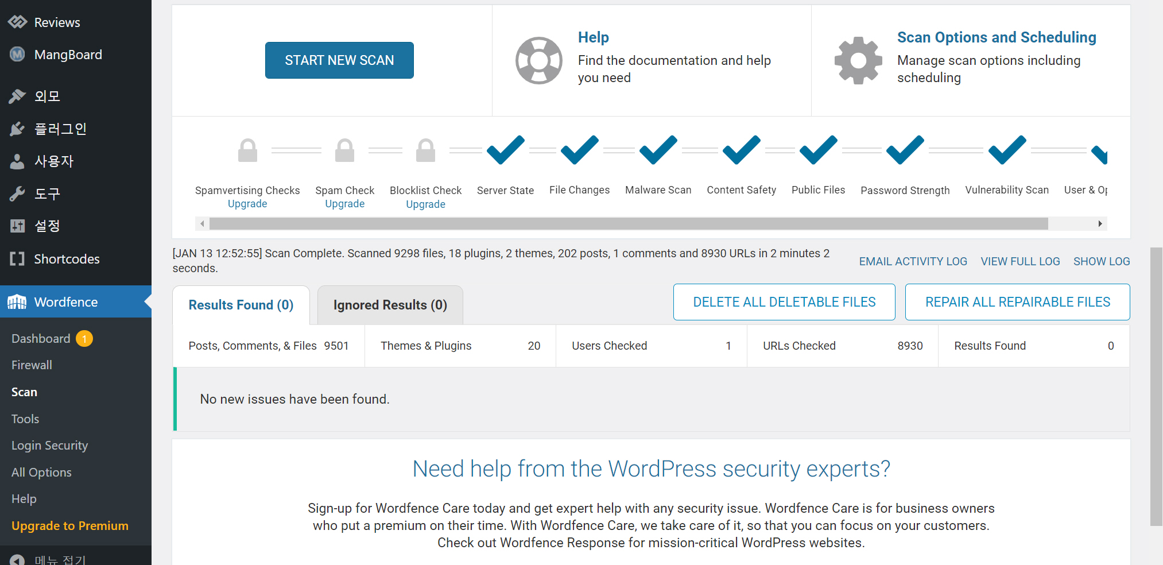Click the Blocklist Check lock icon
The image size is (1163, 565).
point(425,150)
